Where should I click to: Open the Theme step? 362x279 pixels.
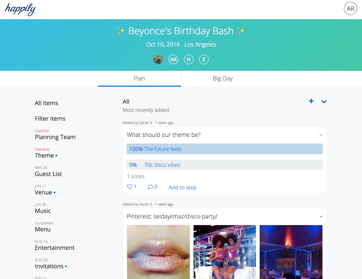44,156
